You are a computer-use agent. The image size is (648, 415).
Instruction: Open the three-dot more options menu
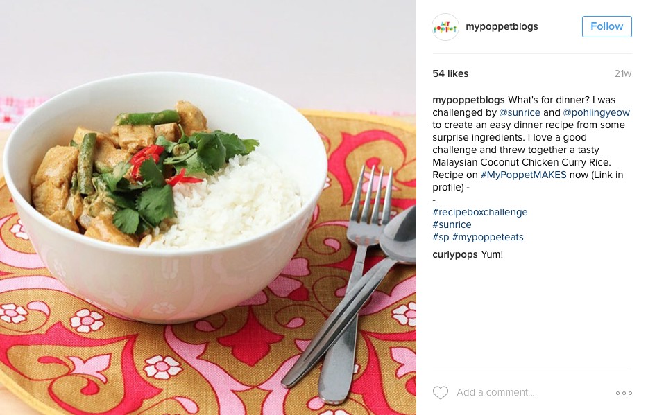(624, 393)
